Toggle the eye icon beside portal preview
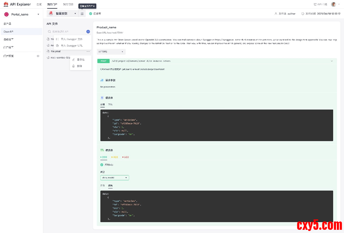The image size is (344, 233). 38,56
